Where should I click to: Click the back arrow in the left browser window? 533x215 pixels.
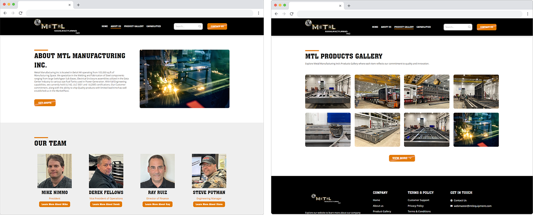click(x=5, y=13)
